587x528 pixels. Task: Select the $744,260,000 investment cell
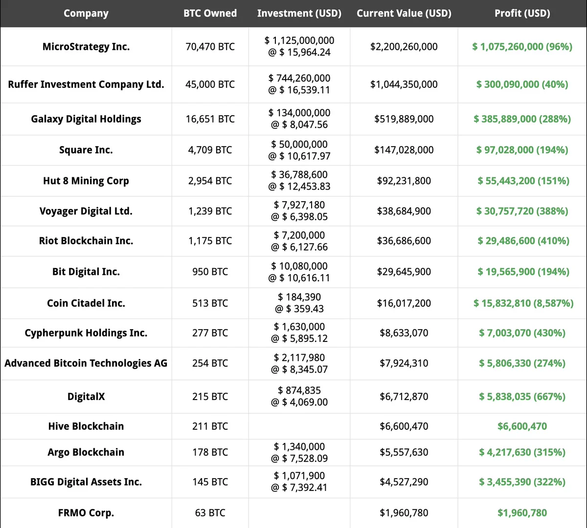tap(299, 84)
